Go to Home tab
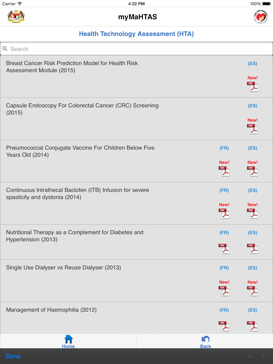273x364 pixels. point(68,341)
